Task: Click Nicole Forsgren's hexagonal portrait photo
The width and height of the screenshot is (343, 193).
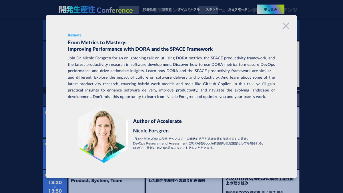Action: [103, 134]
